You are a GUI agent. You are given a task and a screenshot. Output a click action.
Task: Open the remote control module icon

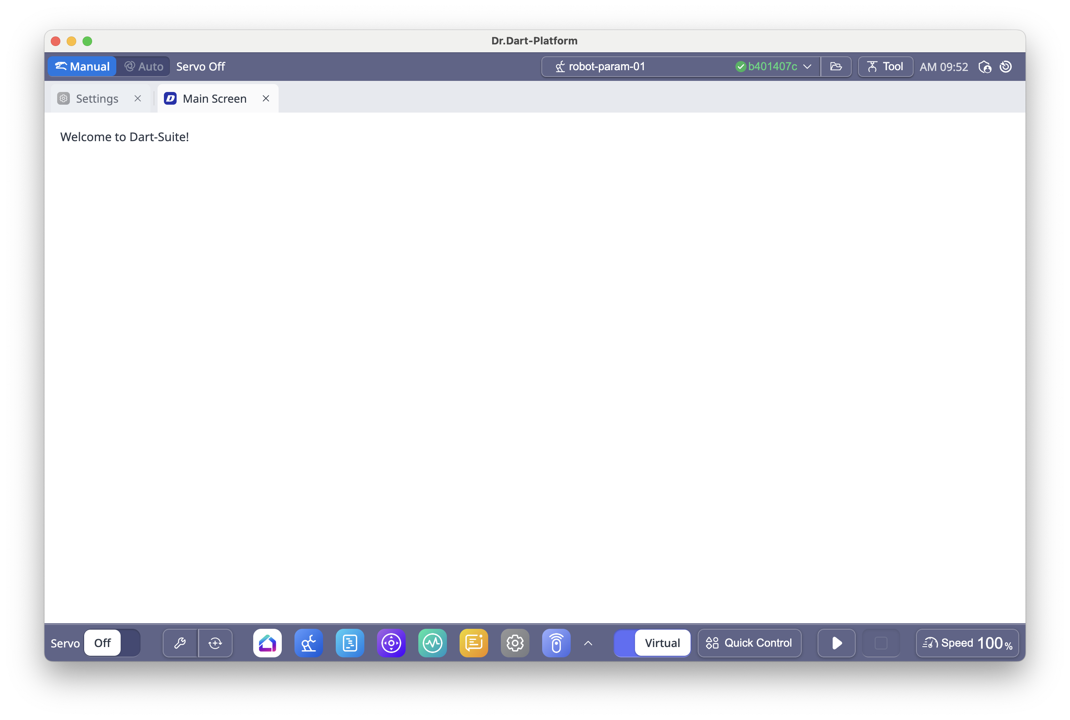pyautogui.click(x=556, y=643)
